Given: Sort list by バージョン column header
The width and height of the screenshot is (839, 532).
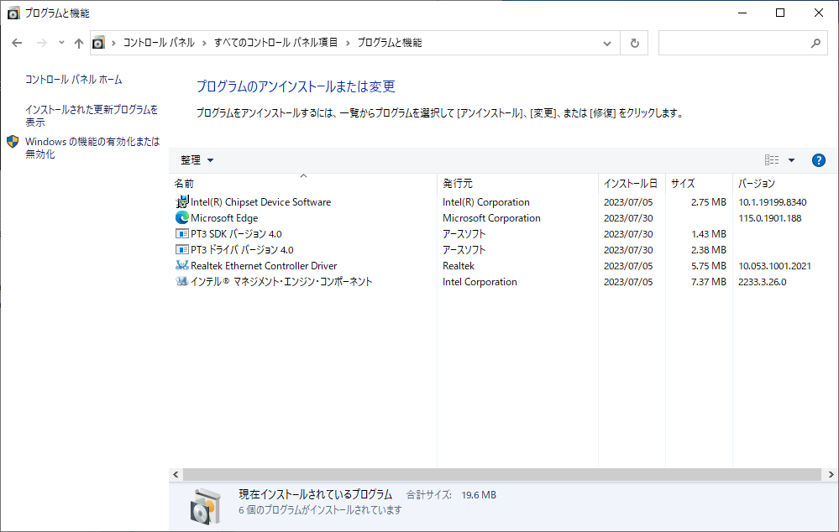Looking at the screenshot, I should click(x=784, y=184).
